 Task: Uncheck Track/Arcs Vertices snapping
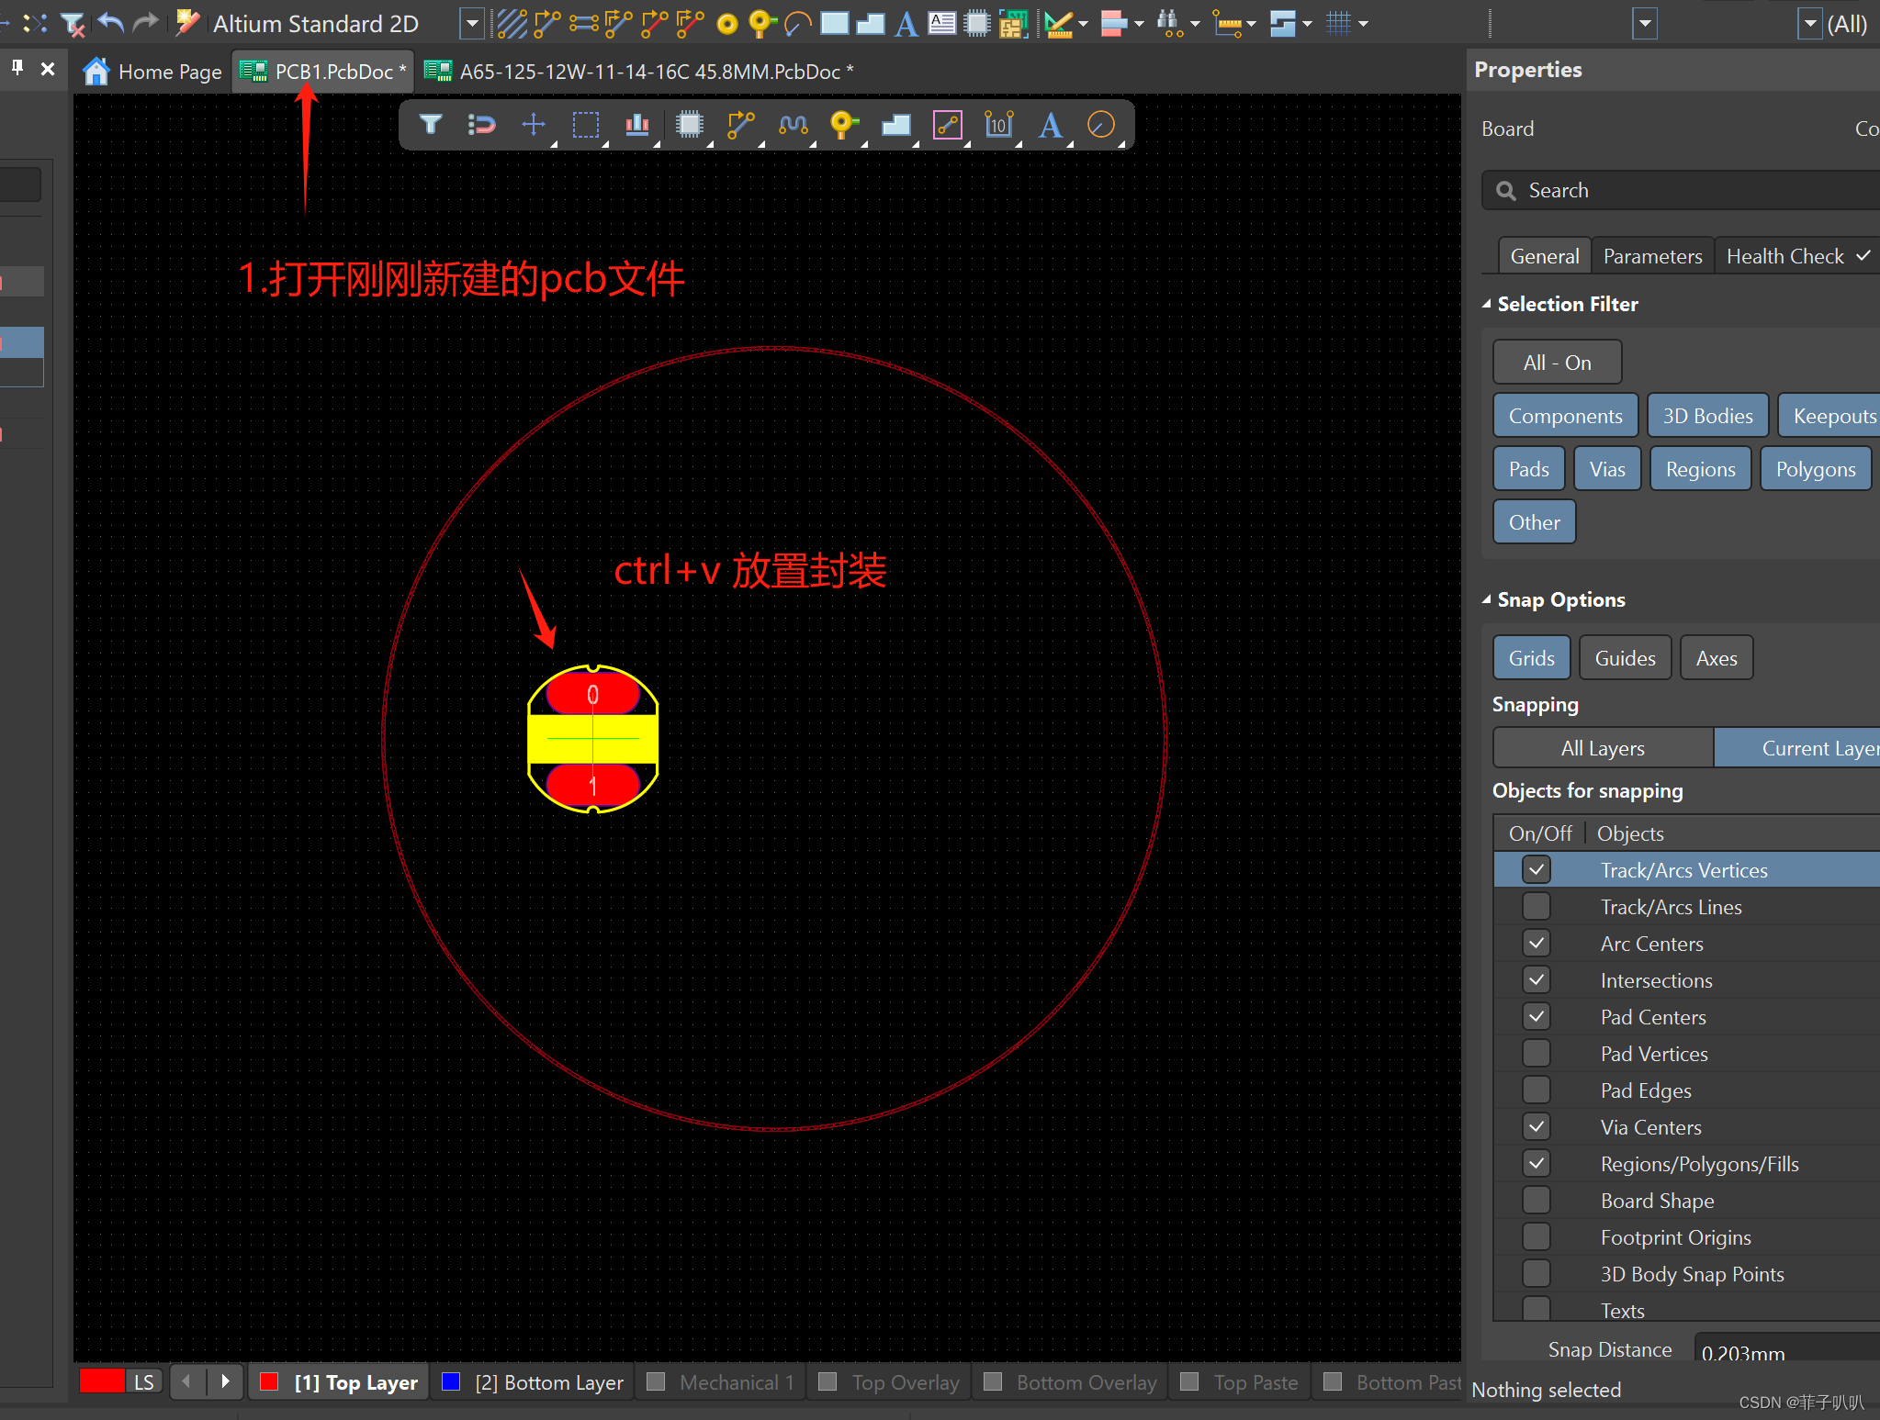[1537, 869]
